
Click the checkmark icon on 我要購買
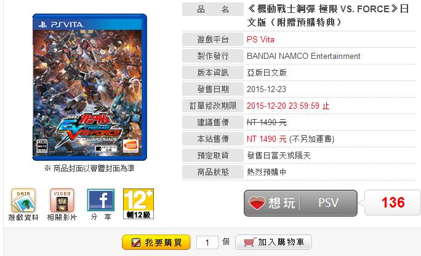click(136, 242)
